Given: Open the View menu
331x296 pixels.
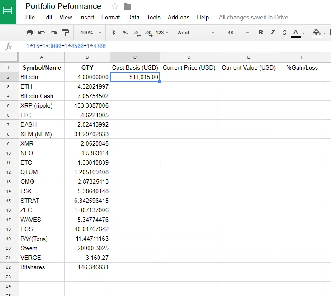Looking at the screenshot, I should (x=66, y=17).
